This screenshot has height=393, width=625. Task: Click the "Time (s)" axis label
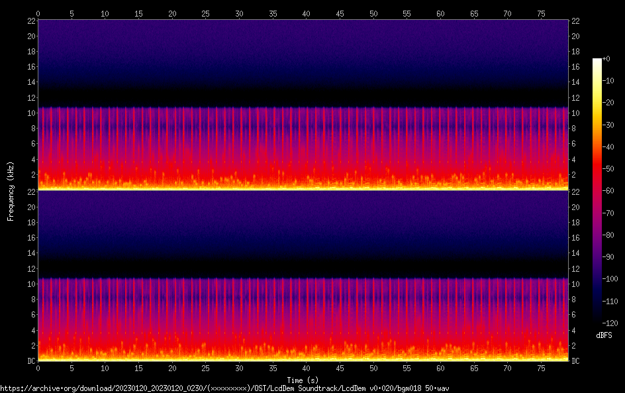[303, 380]
